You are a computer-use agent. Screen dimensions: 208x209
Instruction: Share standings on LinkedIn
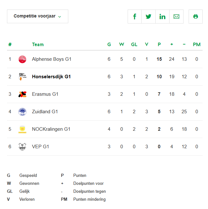(162, 17)
